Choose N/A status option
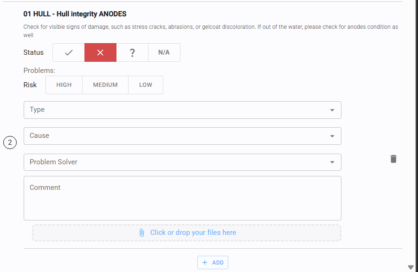The height and width of the screenshot is (272, 418). click(164, 52)
